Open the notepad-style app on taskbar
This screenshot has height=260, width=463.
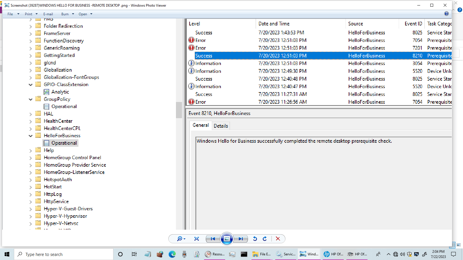tap(148, 254)
